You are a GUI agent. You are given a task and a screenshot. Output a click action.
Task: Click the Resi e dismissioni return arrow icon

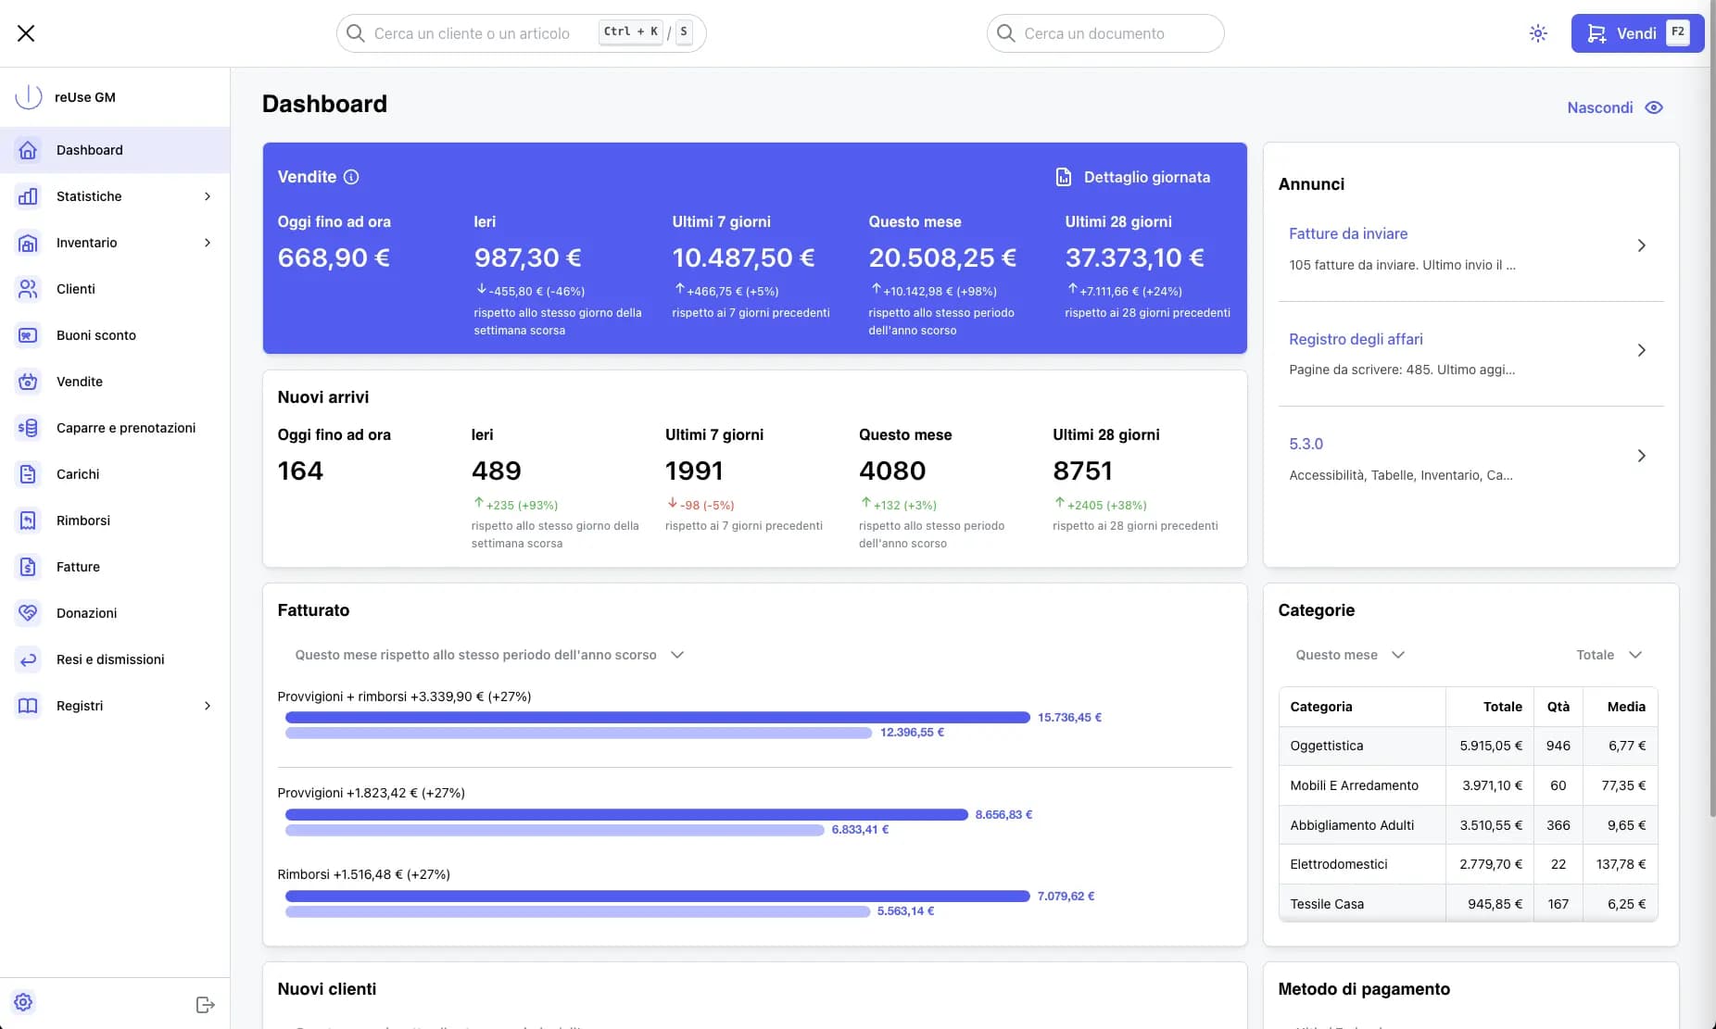click(28, 659)
